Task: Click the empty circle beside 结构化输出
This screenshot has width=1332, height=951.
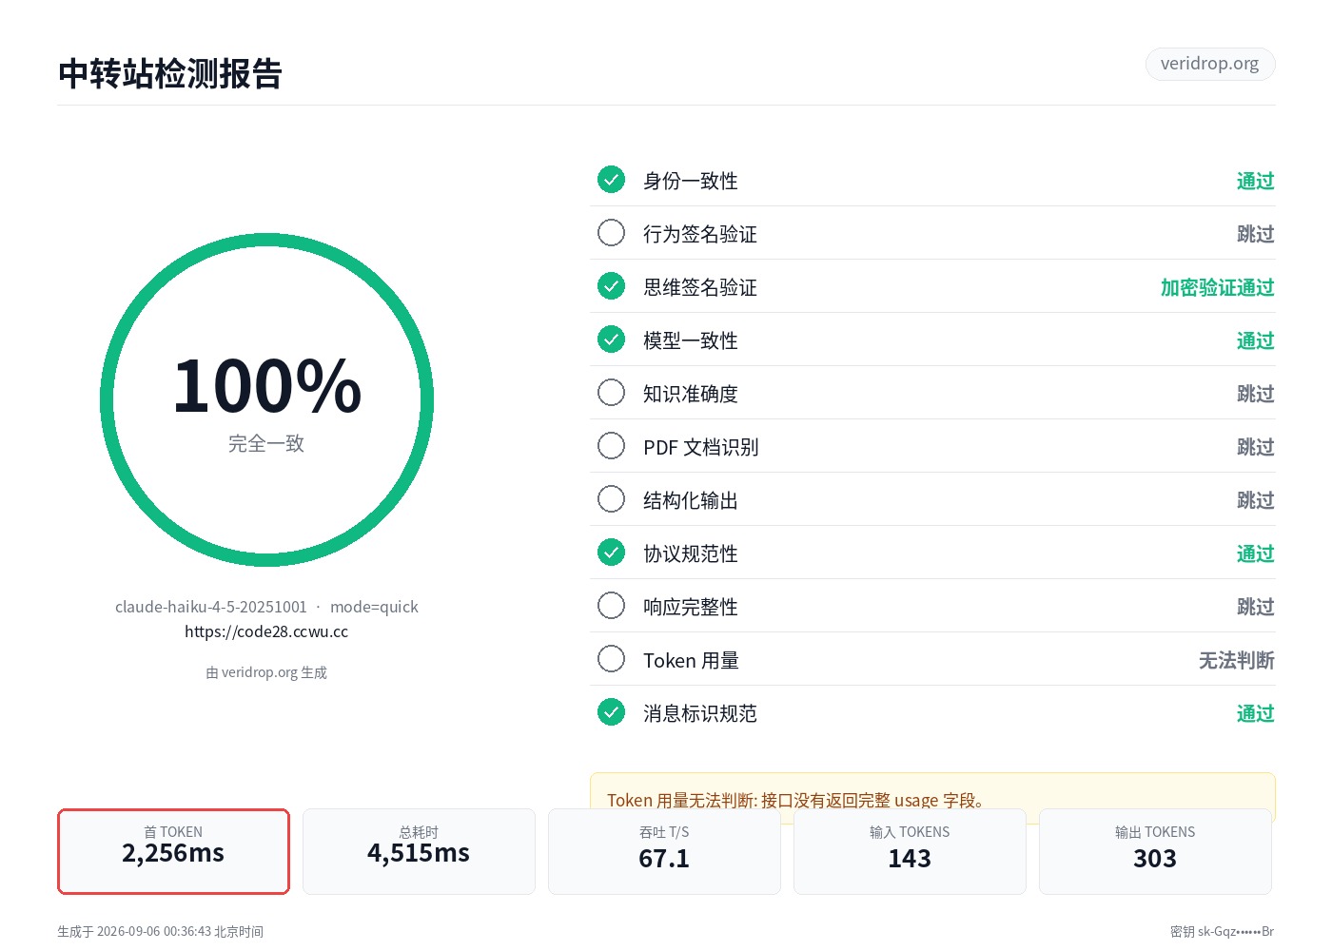Action: point(611,499)
